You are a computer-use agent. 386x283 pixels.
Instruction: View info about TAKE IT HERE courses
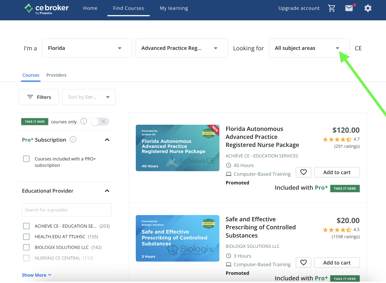click(x=83, y=121)
